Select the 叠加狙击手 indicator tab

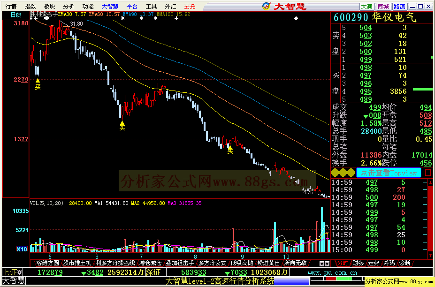pos(180,263)
